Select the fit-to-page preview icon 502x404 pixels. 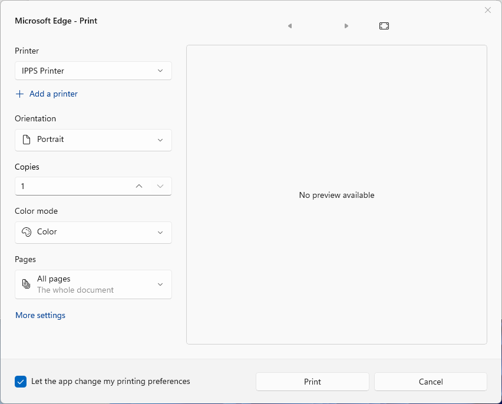(384, 26)
